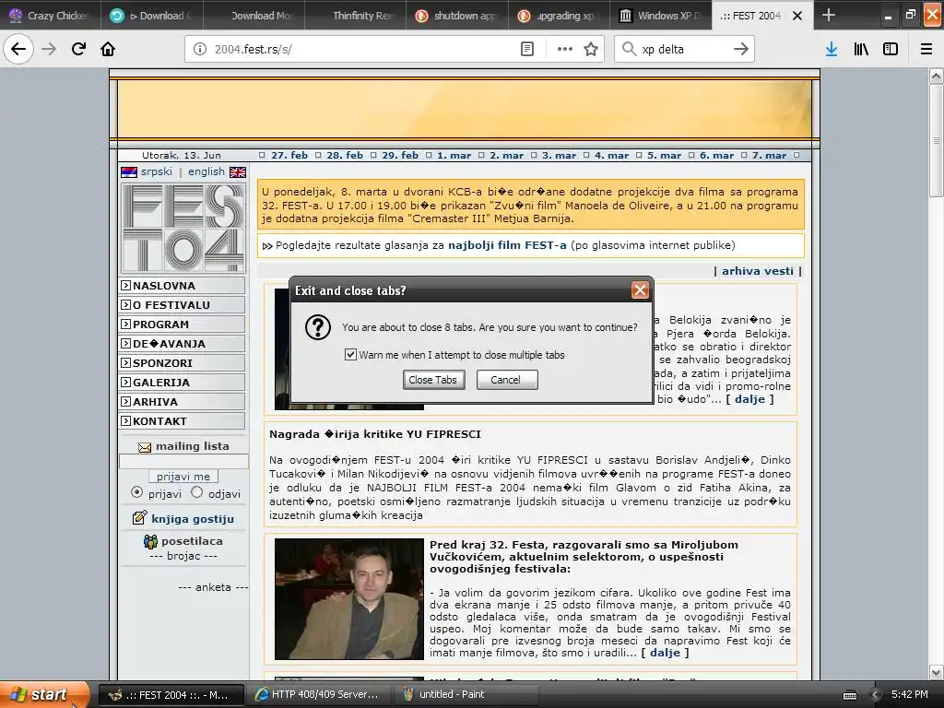The width and height of the screenshot is (944, 708).
Task: Click the english language link
Action: click(206, 171)
